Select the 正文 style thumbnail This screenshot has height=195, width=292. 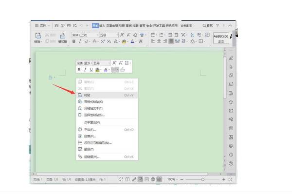pos(221,38)
